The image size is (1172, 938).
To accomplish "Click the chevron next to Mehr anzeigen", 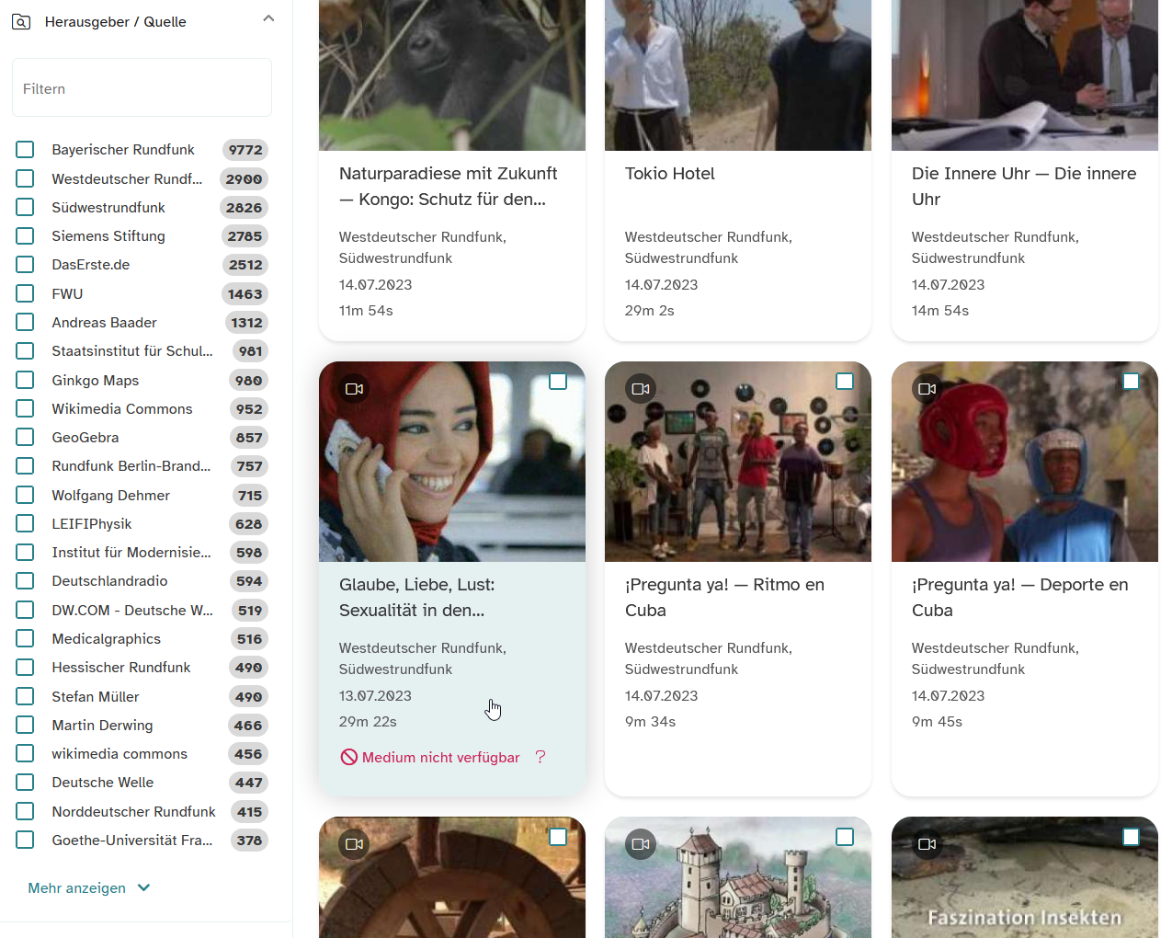I will coord(143,888).
